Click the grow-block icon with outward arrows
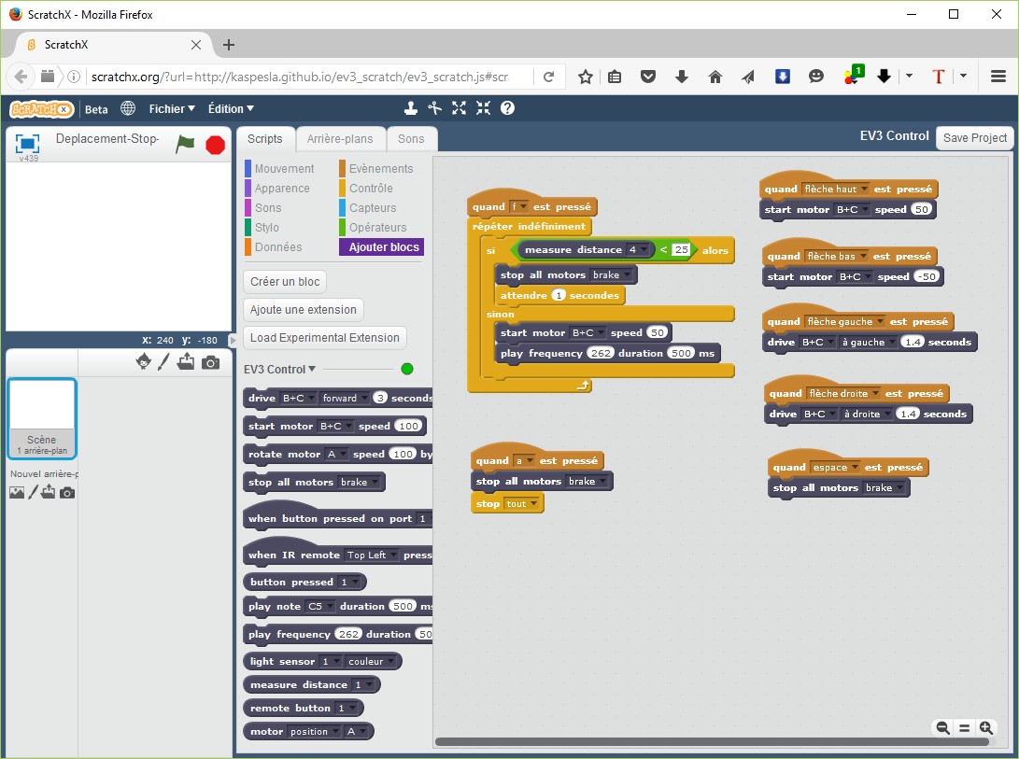The height and width of the screenshot is (759, 1019). (459, 108)
